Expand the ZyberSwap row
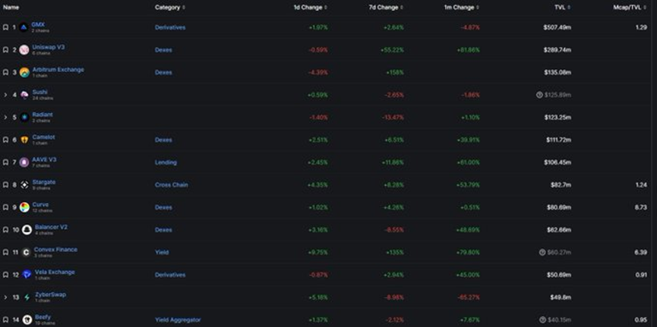 5,297
